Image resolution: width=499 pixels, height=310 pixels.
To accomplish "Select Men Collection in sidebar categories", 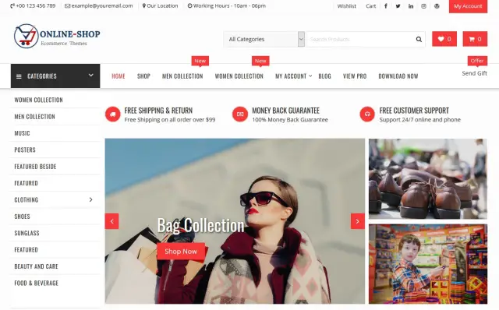I will pos(34,117).
